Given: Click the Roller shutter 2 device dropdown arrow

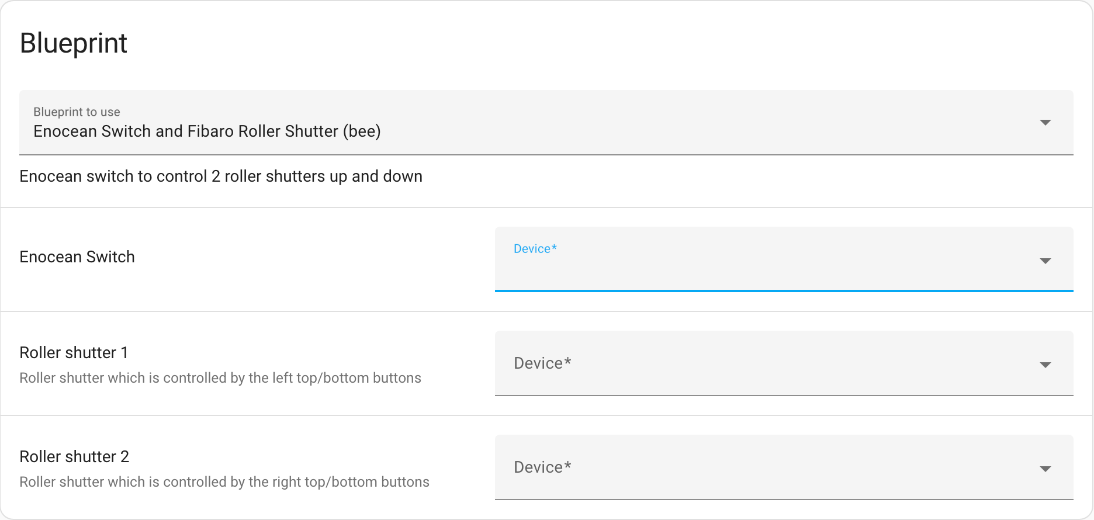Looking at the screenshot, I should pos(1045,469).
